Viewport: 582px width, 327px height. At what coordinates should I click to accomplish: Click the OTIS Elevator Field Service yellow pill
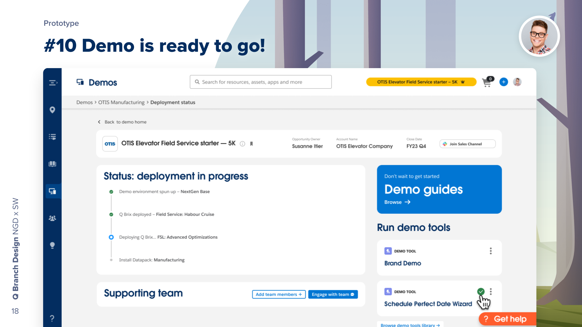click(421, 82)
